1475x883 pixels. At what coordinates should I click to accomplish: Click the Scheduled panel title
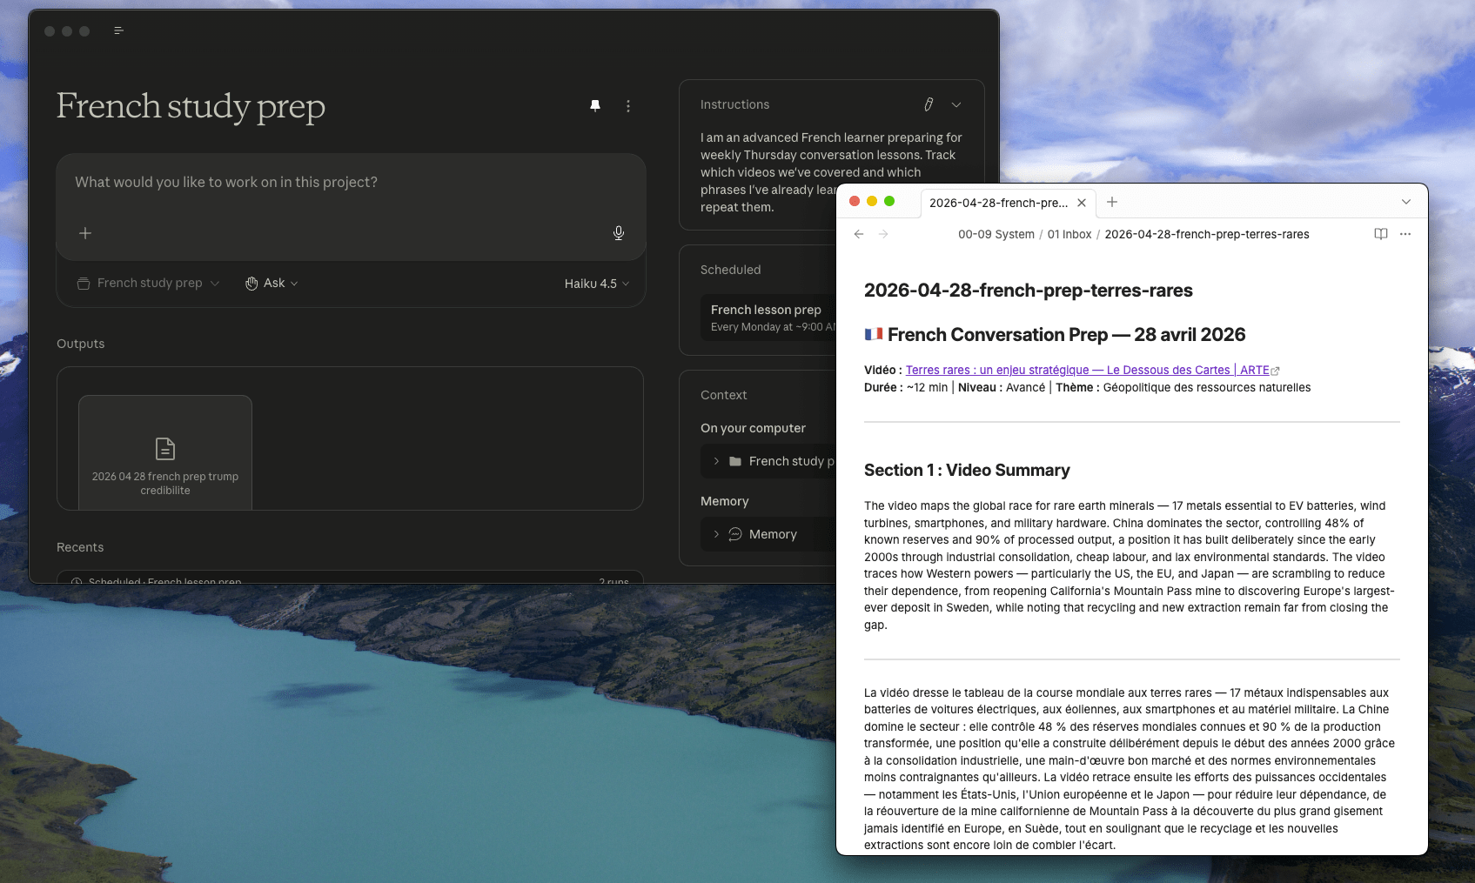pyautogui.click(x=730, y=270)
